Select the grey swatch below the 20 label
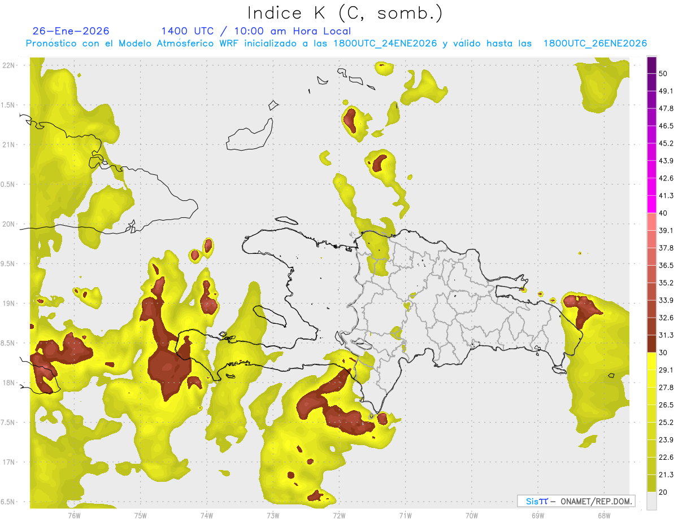Viewport: 678px width, 523px height. (x=651, y=501)
